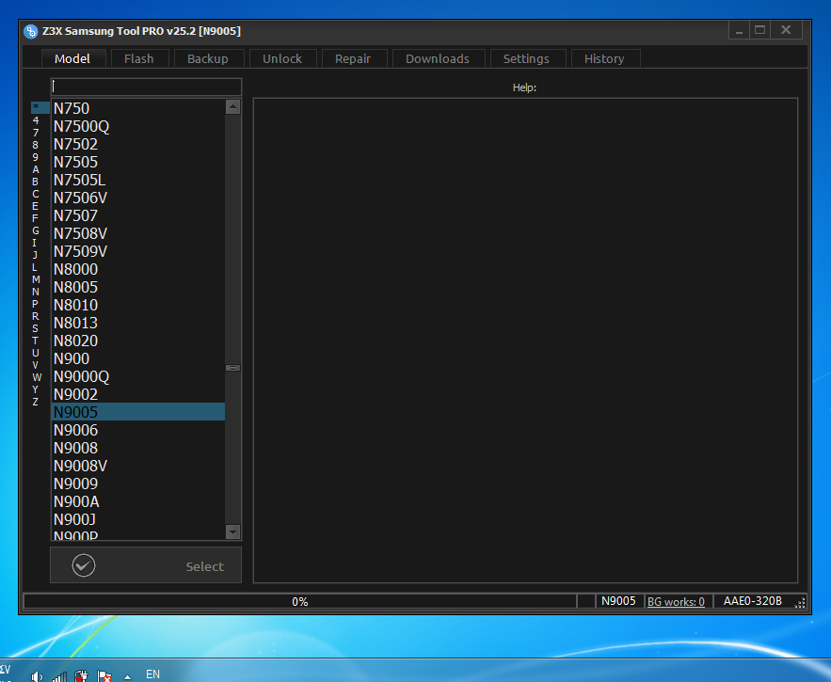Image resolution: width=831 pixels, height=682 pixels.
Task: Click AAE0-320B card ID in status bar
Action: point(753,601)
